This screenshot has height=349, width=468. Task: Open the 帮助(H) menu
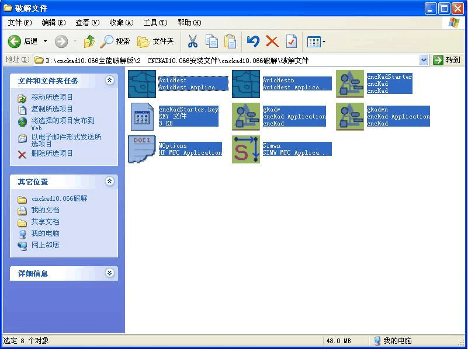click(189, 23)
